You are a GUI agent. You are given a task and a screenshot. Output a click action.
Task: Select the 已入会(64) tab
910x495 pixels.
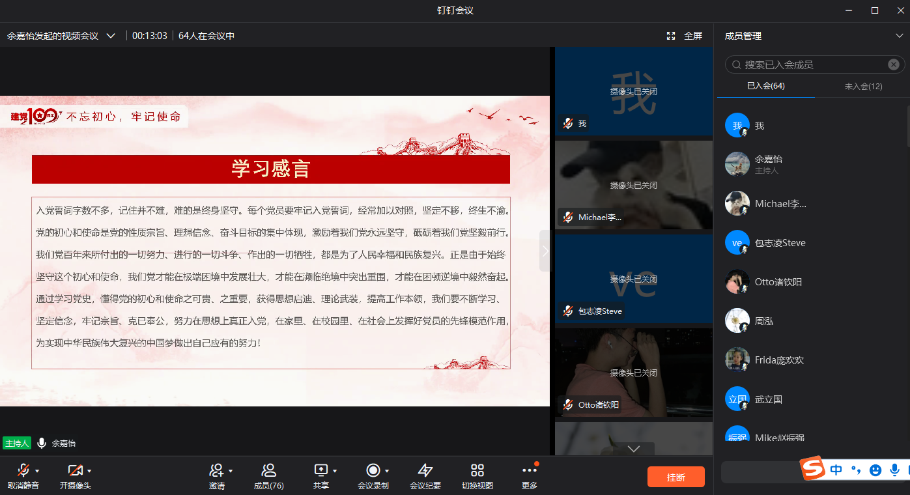point(765,86)
